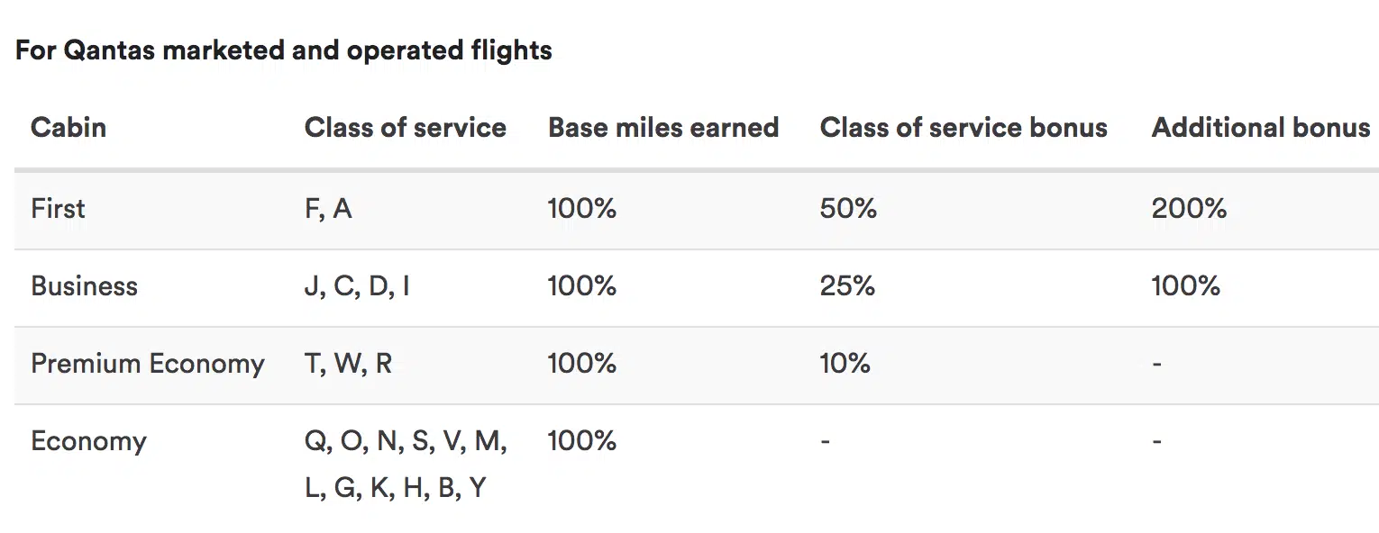Click the Class of service column header
Screen dimensions: 1379x533
405,127
